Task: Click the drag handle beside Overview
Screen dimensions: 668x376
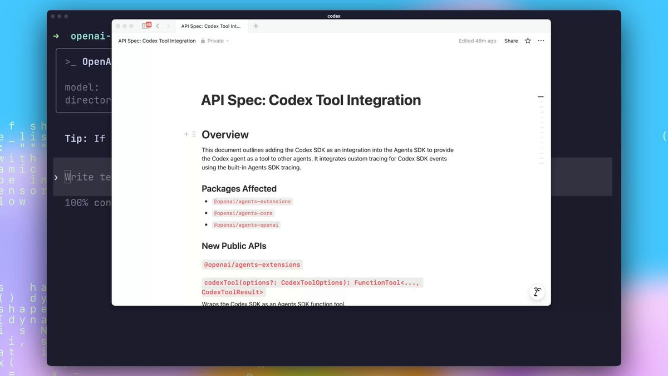Action: (x=194, y=134)
